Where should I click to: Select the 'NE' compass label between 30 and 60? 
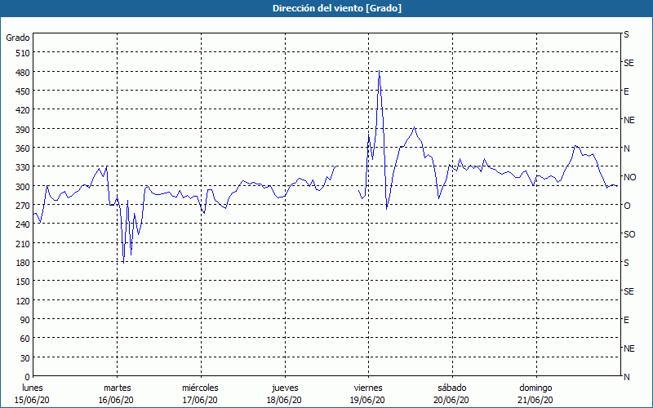629,348
